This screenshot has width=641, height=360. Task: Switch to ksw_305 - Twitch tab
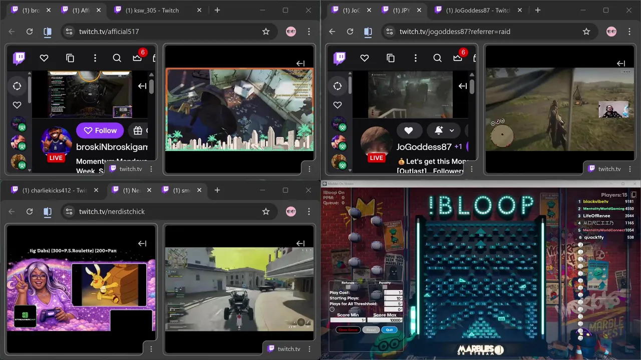[158, 10]
